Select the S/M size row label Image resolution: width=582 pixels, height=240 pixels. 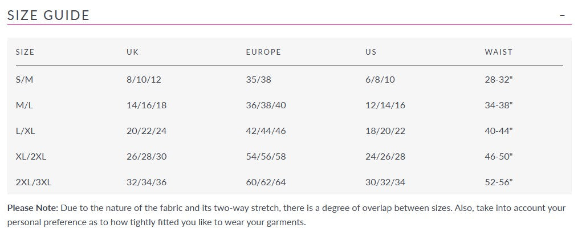[x=25, y=80]
